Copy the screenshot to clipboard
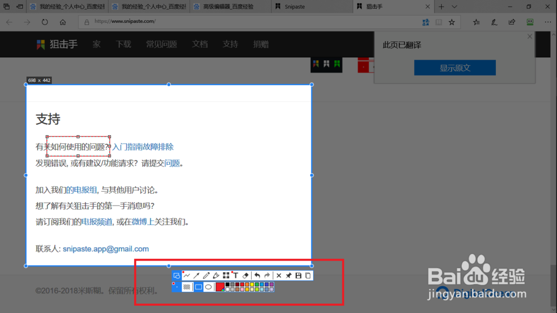 (308, 276)
